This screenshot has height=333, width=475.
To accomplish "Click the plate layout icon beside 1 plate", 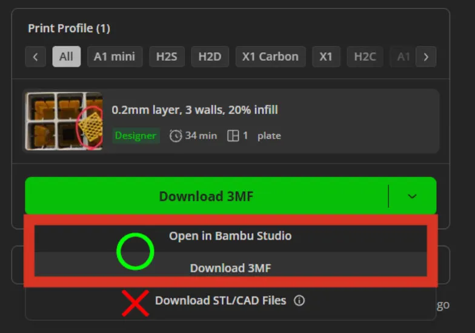I will point(233,136).
